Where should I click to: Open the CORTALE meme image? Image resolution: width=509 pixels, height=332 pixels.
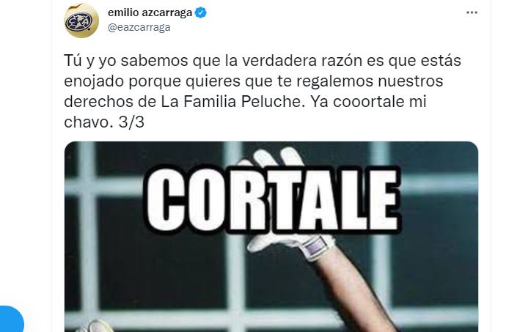271,237
